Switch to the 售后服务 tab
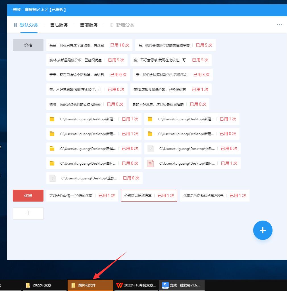This screenshot has height=291, width=287. (59, 25)
